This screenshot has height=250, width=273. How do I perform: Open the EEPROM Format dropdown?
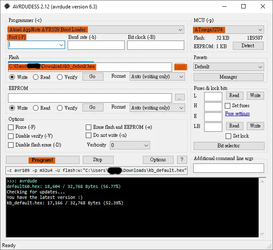[x=157, y=108]
